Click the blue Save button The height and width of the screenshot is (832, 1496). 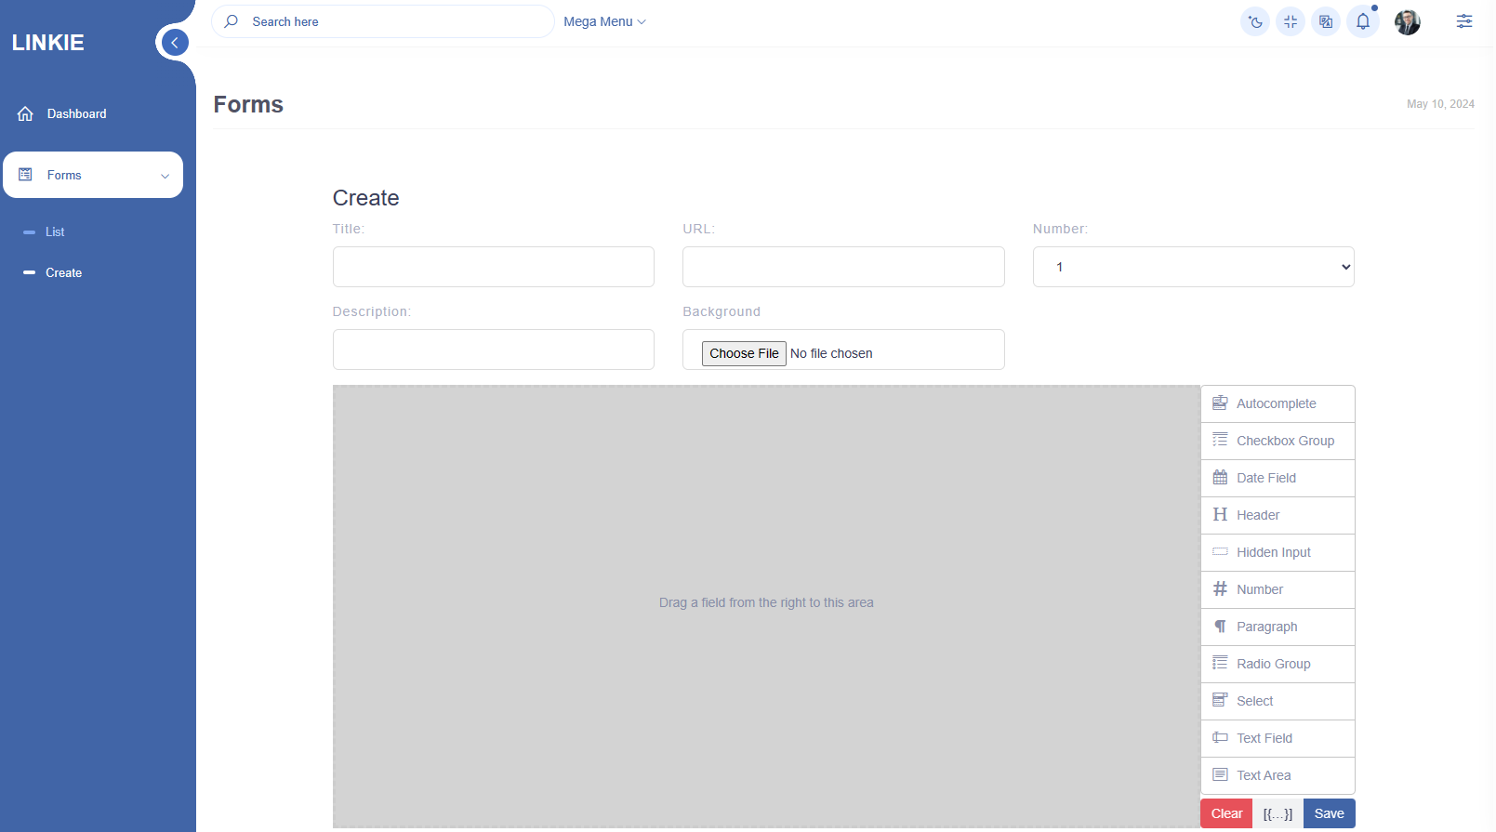coord(1329,813)
